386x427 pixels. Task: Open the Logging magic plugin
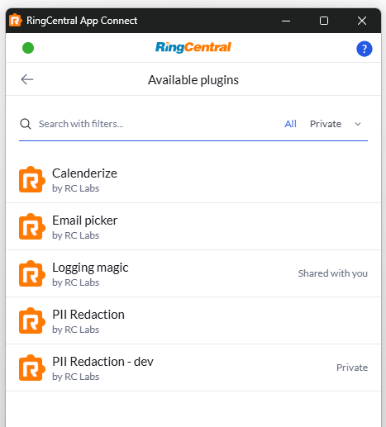(x=193, y=273)
